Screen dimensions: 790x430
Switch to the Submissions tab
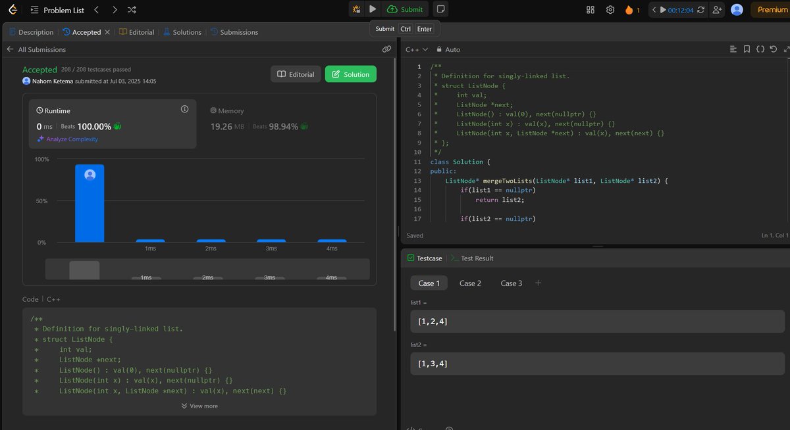click(x=234, y=32)
